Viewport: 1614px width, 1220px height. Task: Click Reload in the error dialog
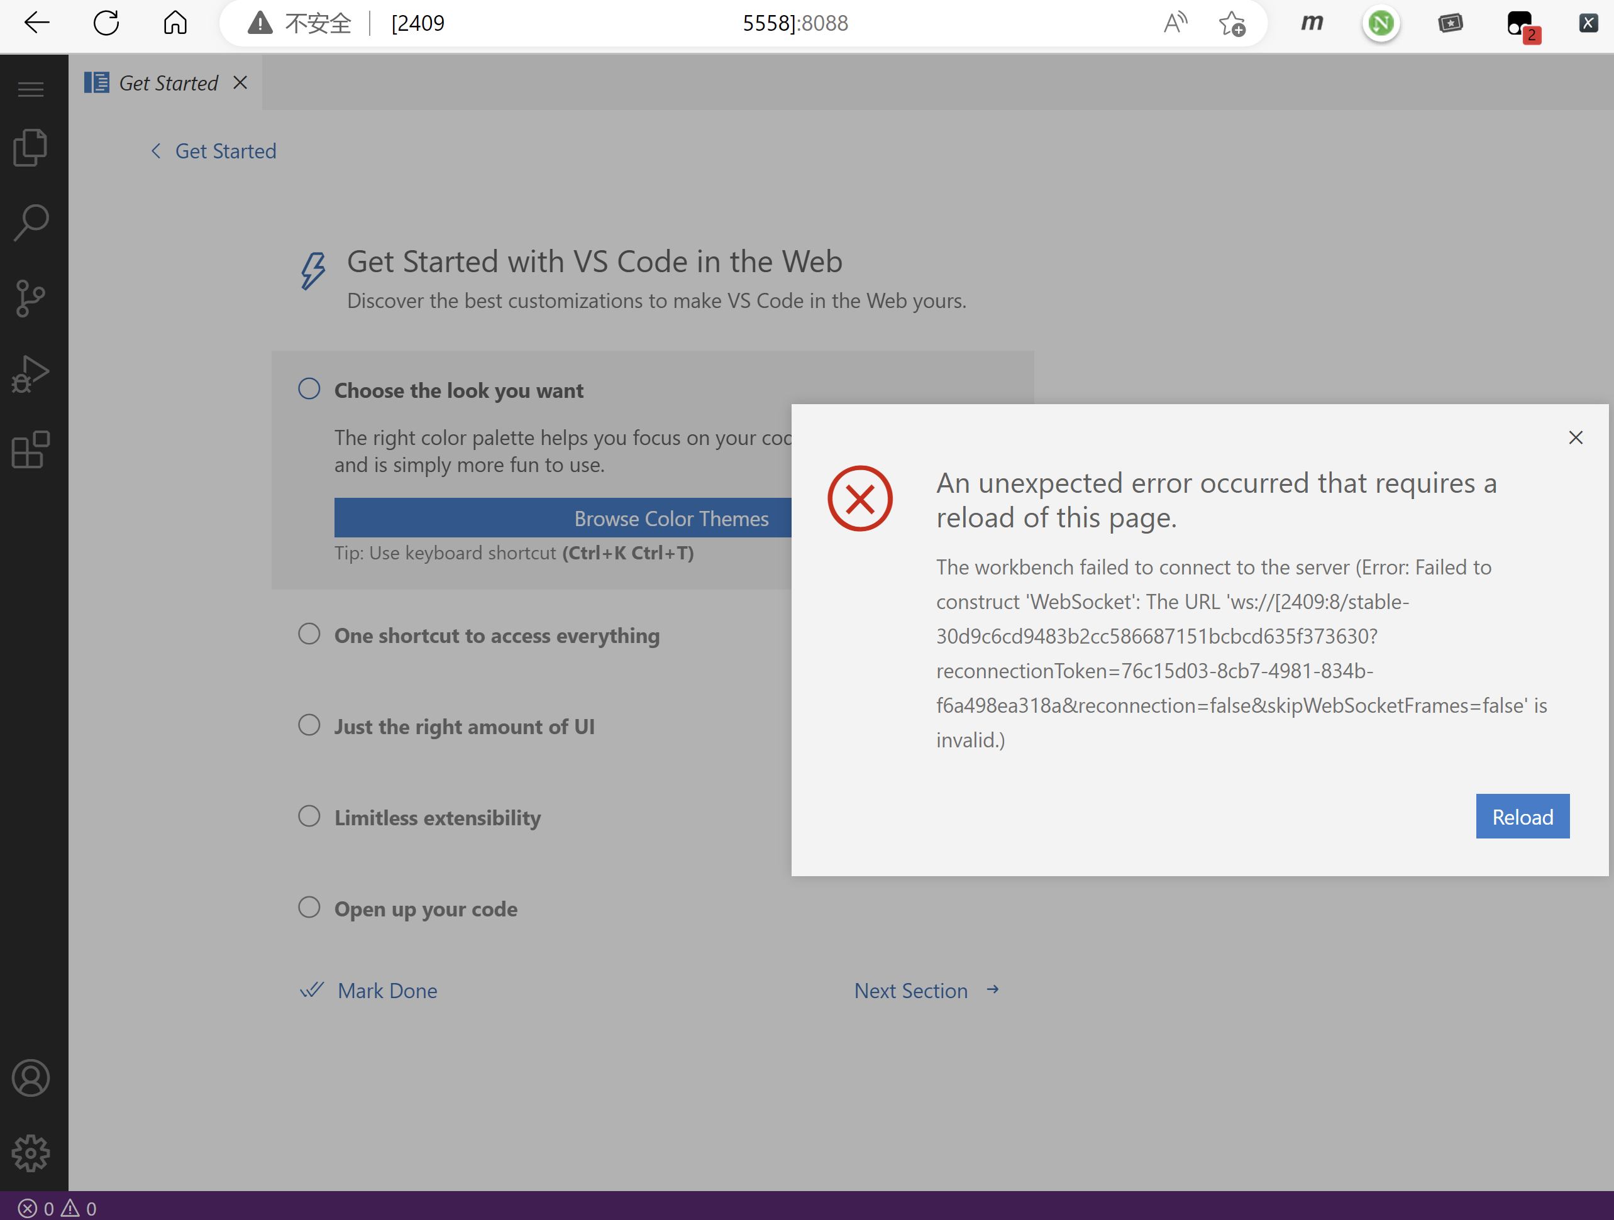1522,816
